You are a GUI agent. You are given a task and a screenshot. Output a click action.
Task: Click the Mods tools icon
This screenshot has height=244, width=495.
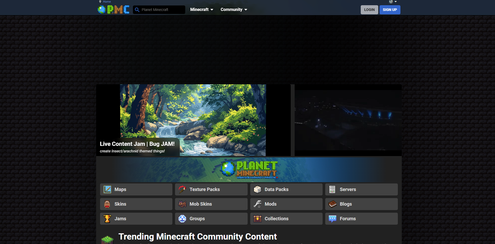pyautogui.click(x=258, y=204)
